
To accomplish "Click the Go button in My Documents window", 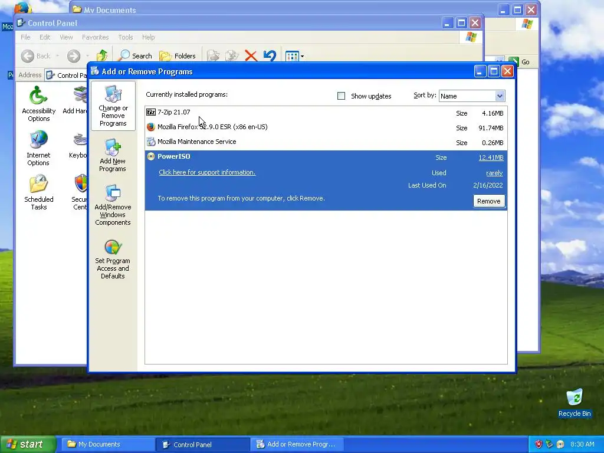I will [x=520, y=61].
